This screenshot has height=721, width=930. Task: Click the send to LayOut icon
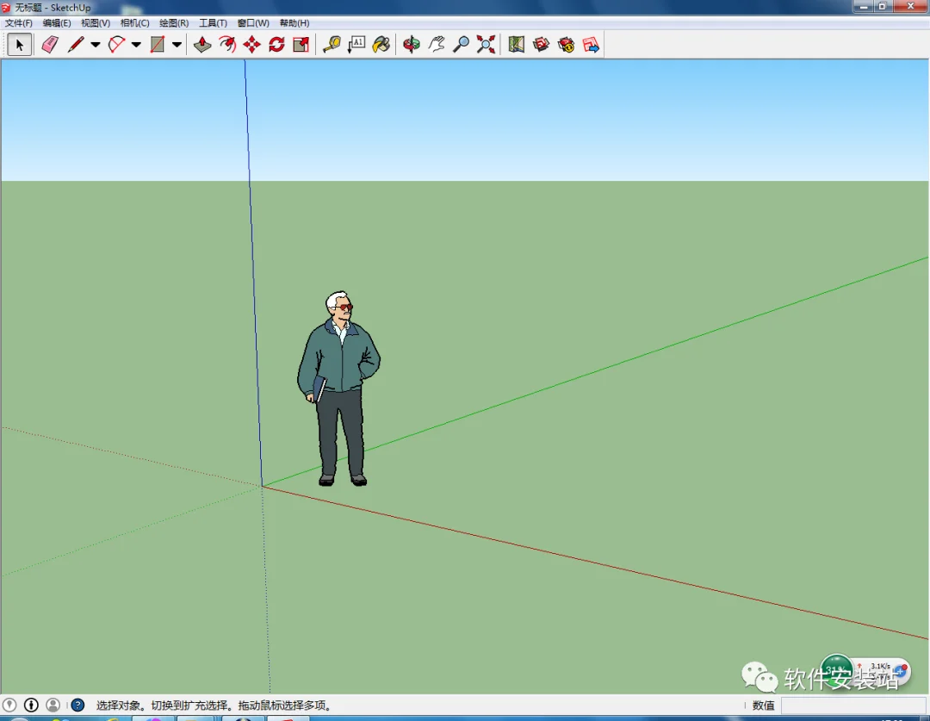click(x=591, y=45)
